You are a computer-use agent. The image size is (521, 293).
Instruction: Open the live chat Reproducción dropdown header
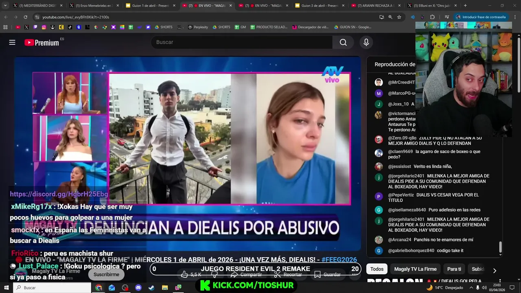tap(395, 64)
